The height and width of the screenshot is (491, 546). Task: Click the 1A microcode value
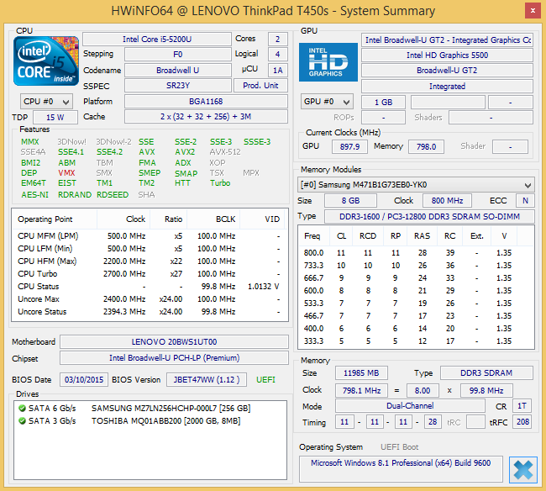tap(278, 70)
